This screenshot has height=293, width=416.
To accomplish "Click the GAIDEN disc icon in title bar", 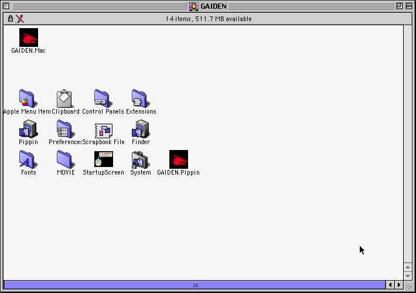I will [x=194, y=6].
